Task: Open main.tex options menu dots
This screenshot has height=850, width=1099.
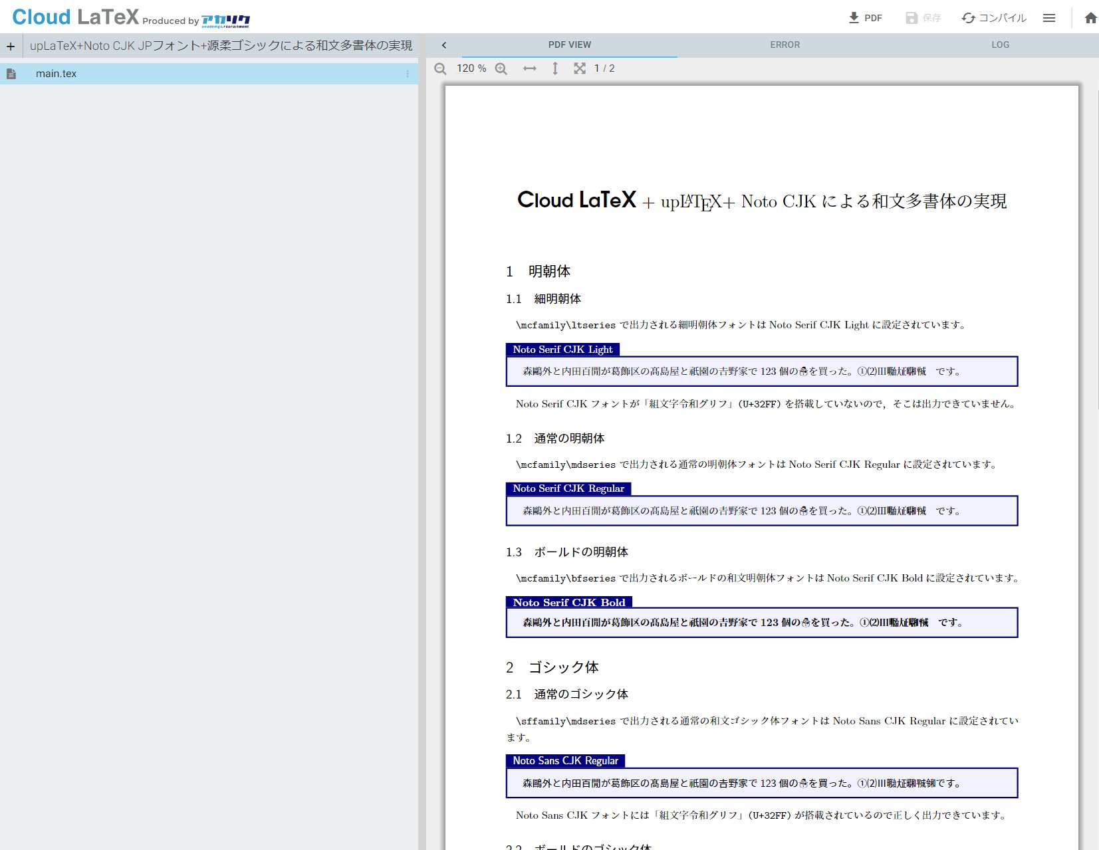Action: 408,74
